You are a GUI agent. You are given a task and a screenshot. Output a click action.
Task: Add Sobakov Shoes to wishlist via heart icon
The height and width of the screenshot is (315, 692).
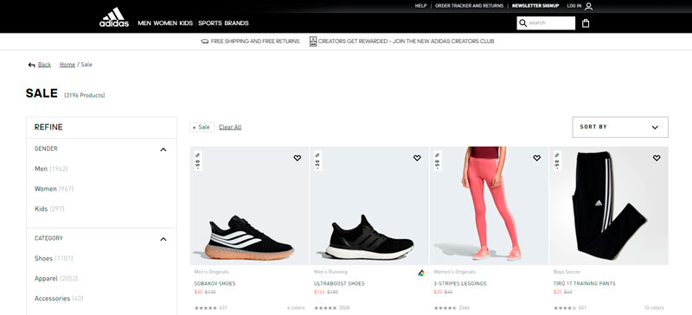click(298, 158)
